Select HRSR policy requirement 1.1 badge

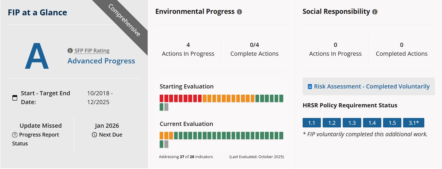point(311,123)
